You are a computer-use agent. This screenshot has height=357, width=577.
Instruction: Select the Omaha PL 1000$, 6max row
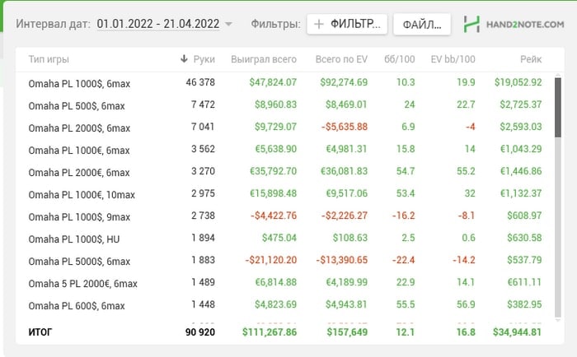pos(79,83)
